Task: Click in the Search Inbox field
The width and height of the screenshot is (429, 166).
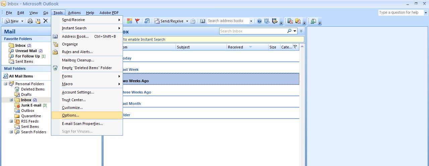Action: click(253, 31)
